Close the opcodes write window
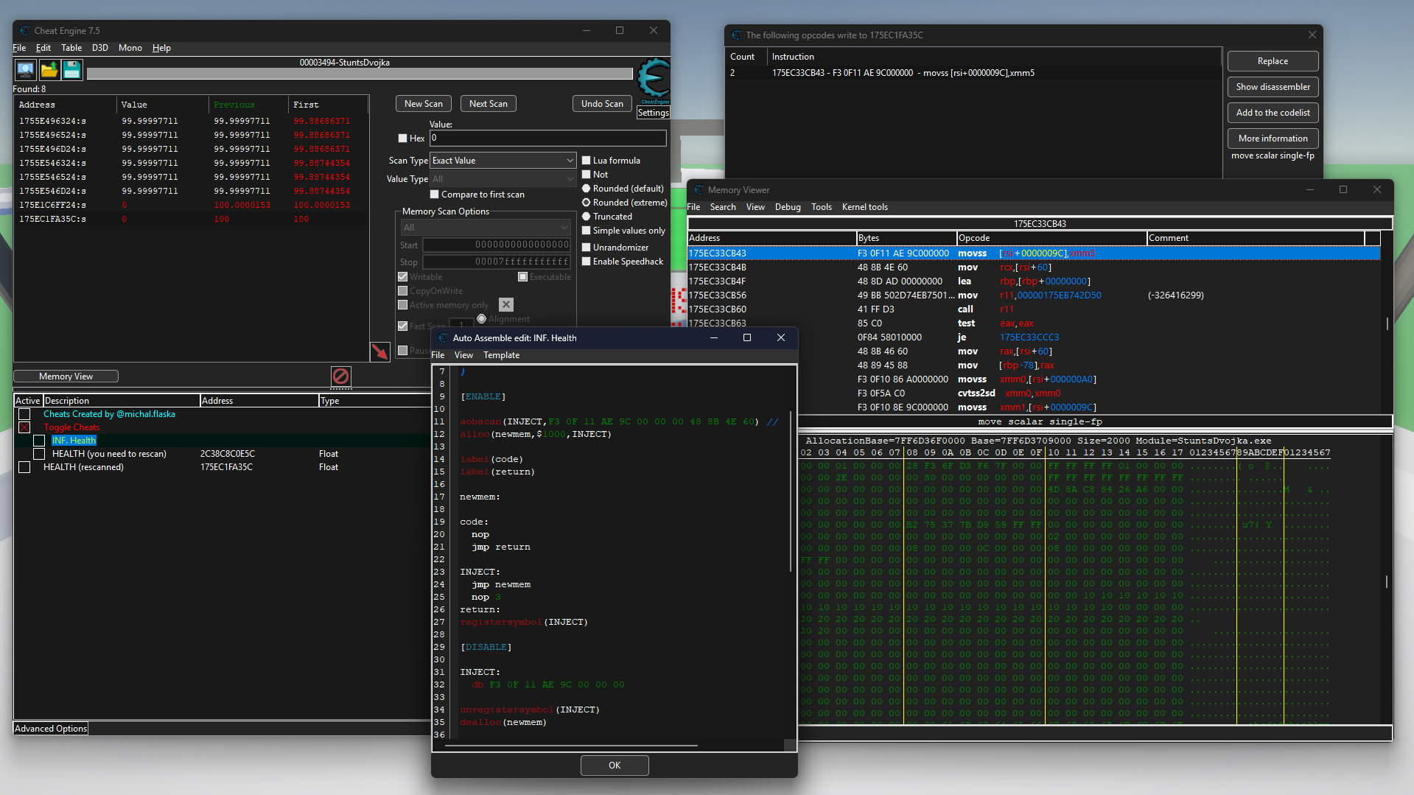The height and width of the screenshot is (795, 1414). click(x=1312, y=35)
